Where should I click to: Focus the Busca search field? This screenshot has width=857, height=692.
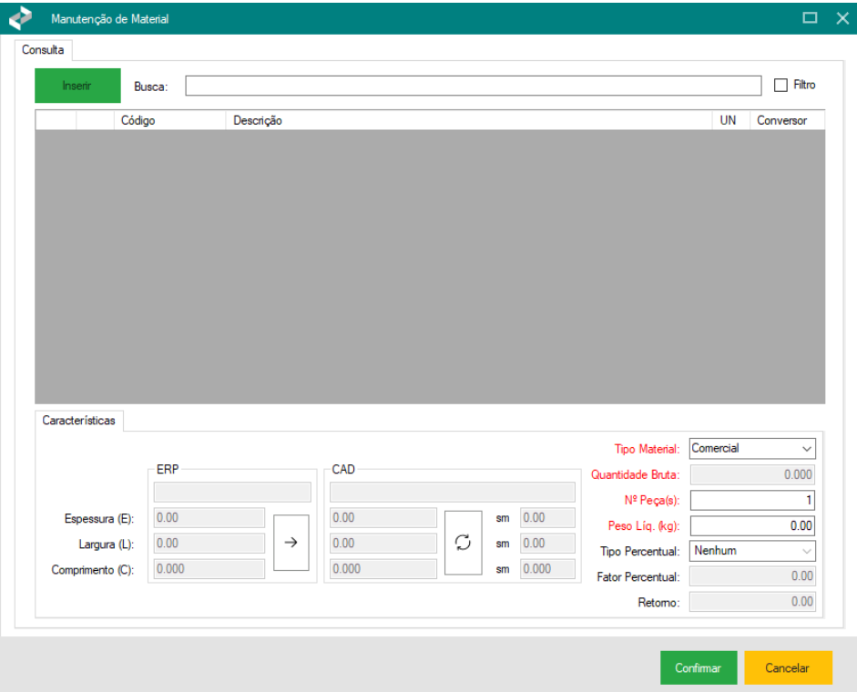point(473,86)
